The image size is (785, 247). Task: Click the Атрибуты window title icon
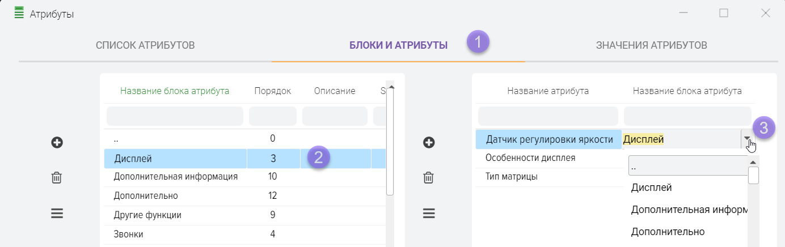tap(19, 14)
